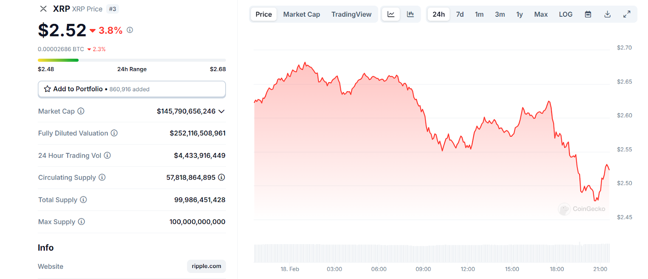Toggle LOG scale on chart
This screenshot has width=648, height=279.
[x=566, y=14]
